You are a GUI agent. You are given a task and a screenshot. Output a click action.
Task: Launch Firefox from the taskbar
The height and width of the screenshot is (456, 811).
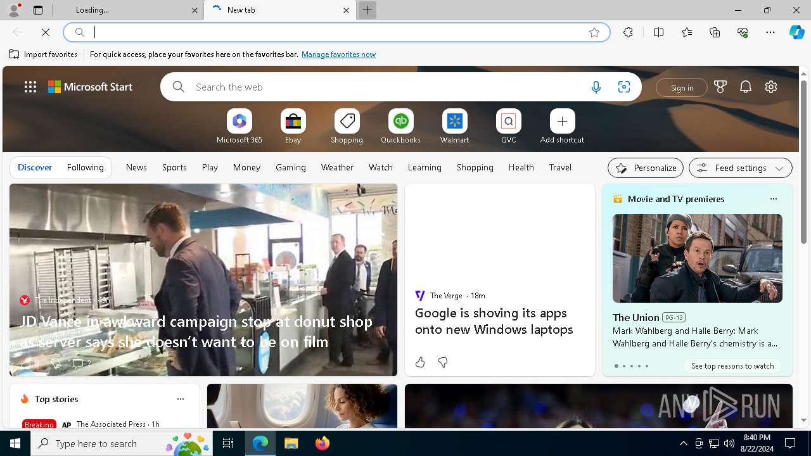point(322,443)
